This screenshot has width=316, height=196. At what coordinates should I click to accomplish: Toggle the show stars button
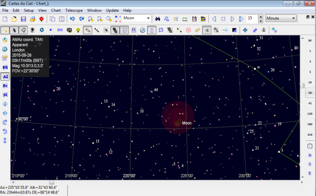pos(5,30)
